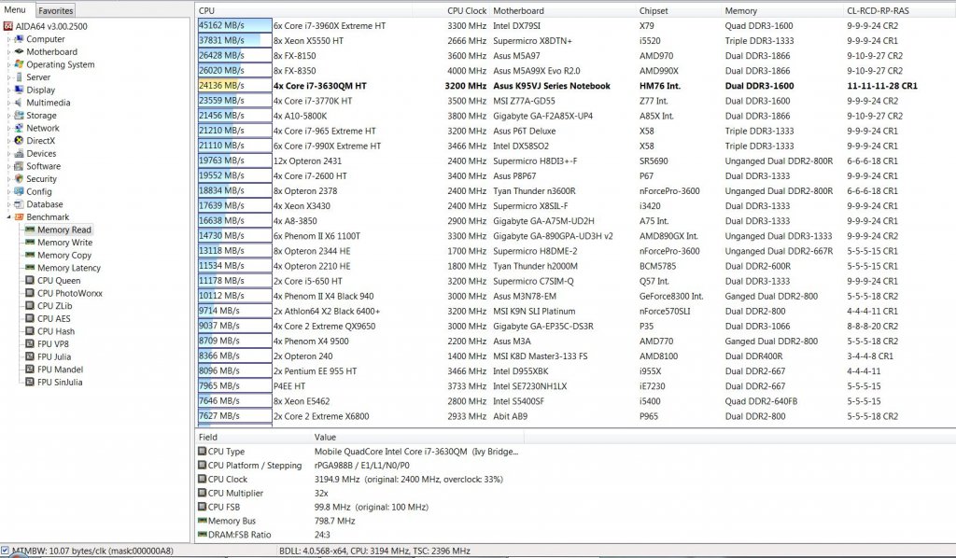Click the Memory Bus field icon
The width and height of the screenshot is (956, 558).
pos(202,521)
